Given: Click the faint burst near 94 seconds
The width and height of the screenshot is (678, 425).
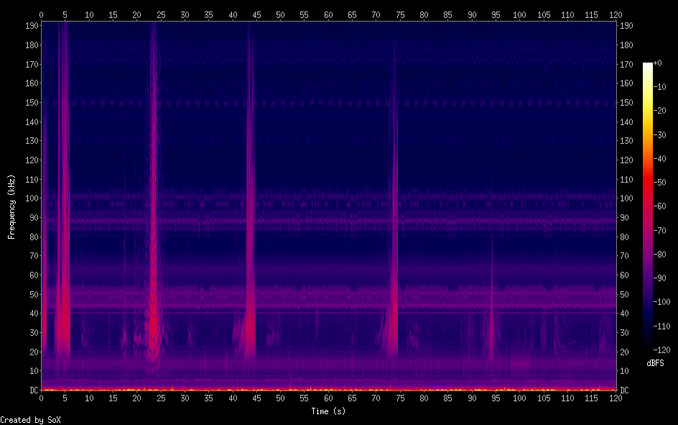Looking at the screenshot, I should click(491, 316).
